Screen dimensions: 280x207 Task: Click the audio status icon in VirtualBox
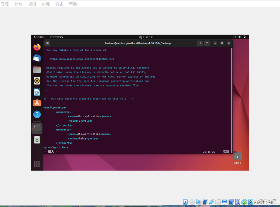pos(198,202)
